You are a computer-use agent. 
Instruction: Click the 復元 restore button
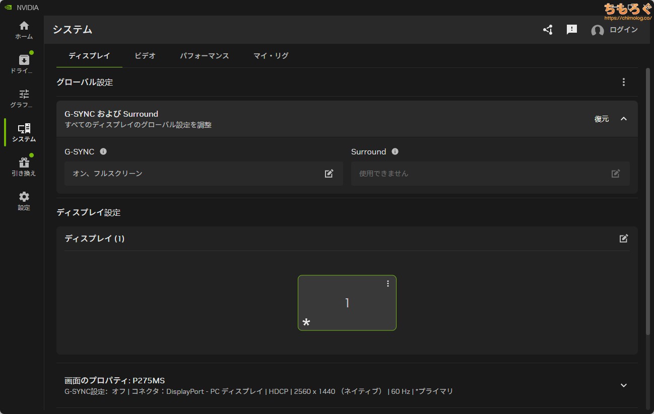coord(602,119)
